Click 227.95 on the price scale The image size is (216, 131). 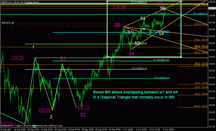[212, 127]
